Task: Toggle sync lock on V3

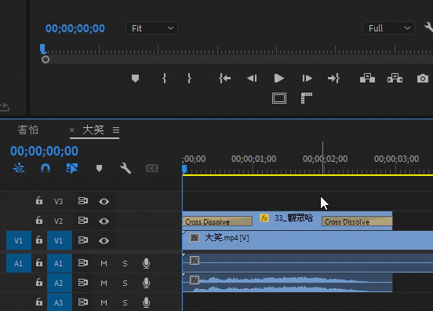Action: (83, 201)
